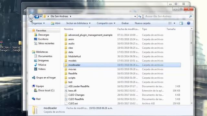Select the bass.dll file icon
The image size is (207, 116).
click(x=66, y=91)
